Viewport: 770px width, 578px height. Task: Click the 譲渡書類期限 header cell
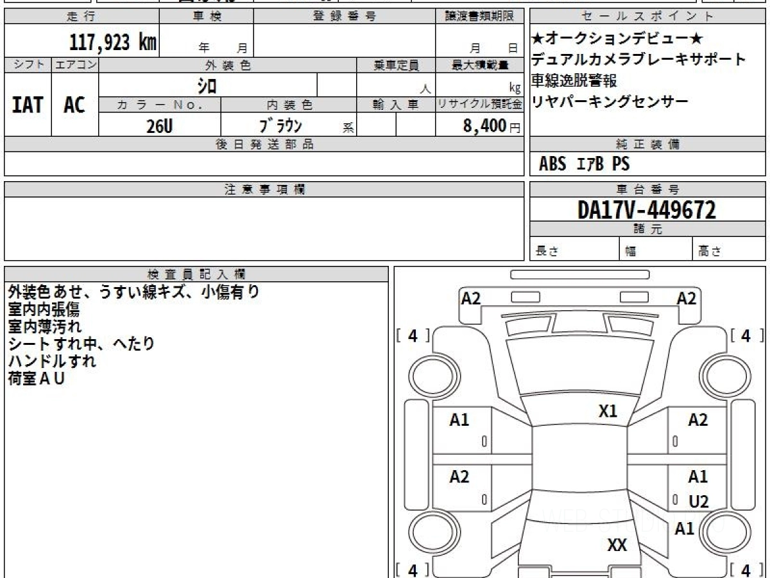[x=479, y=17]
